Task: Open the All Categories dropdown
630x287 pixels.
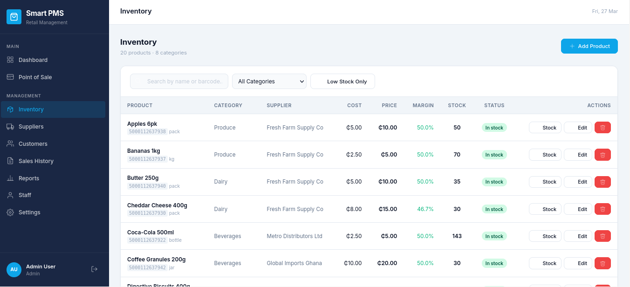Action: pyautogui.click(x=269, y=81)
